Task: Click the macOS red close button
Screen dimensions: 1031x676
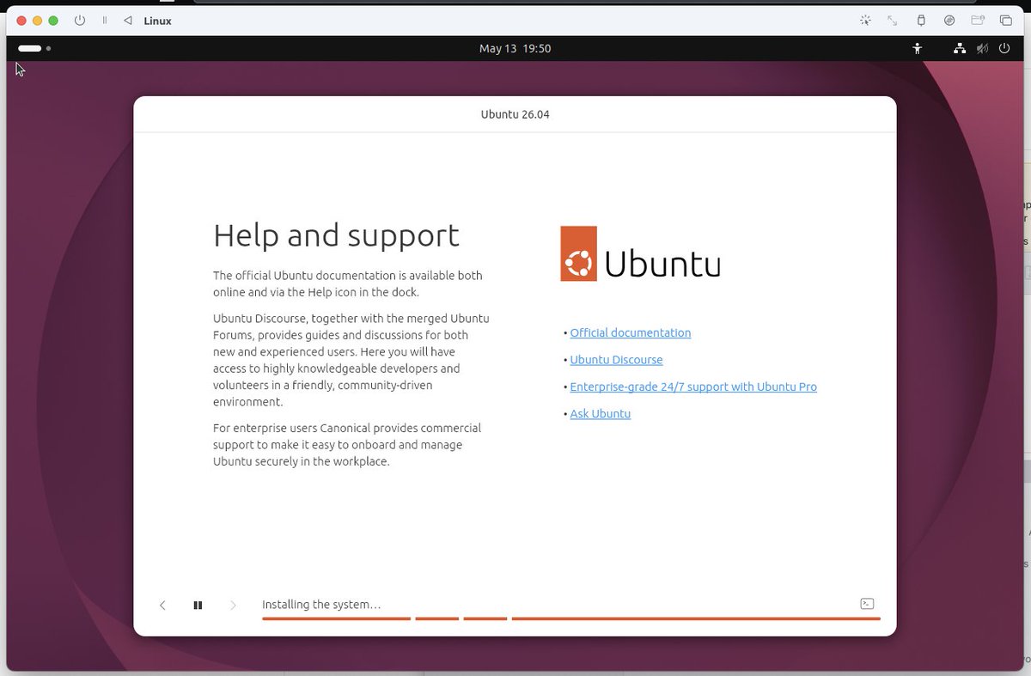Action: point(22,21)
